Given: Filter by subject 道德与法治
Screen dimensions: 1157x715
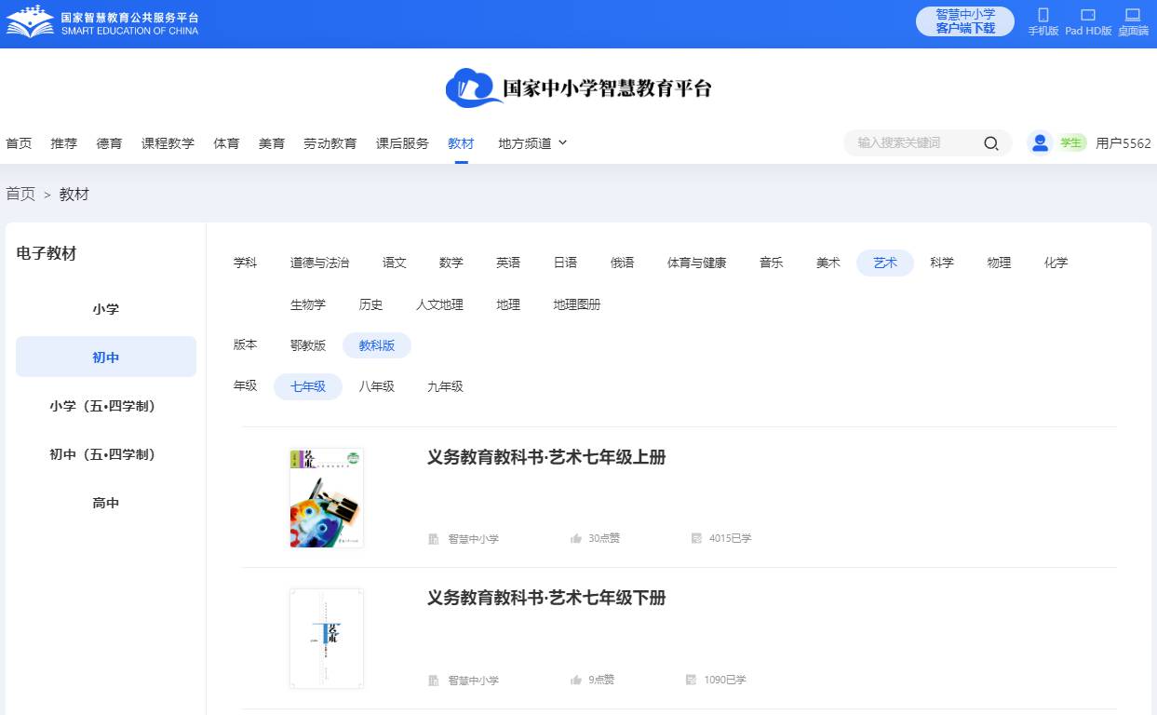Looking at the screenshot, I should tap(319, 263).
